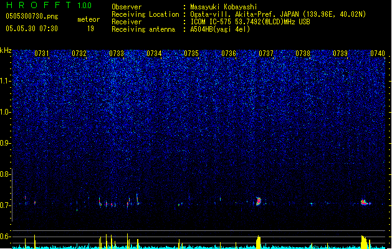Click the 0734 time marker
Screen dimensions: 392x249
click(x=154, y=54)
